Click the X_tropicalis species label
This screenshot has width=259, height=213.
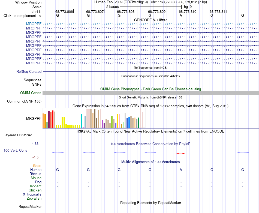coord(32,194)
